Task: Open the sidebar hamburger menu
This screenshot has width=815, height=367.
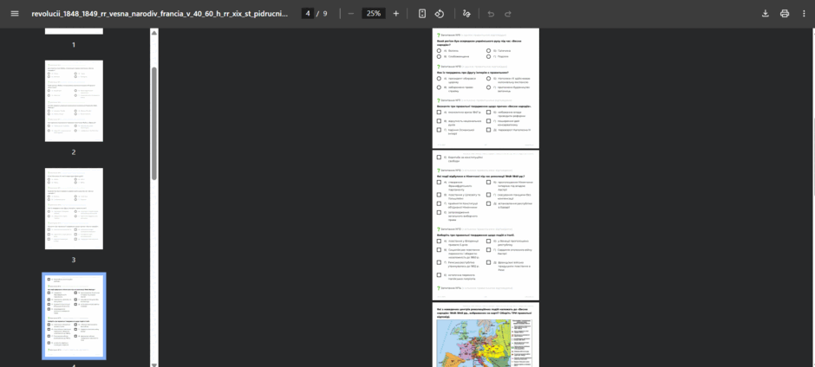Action: (x=15, y=14)
